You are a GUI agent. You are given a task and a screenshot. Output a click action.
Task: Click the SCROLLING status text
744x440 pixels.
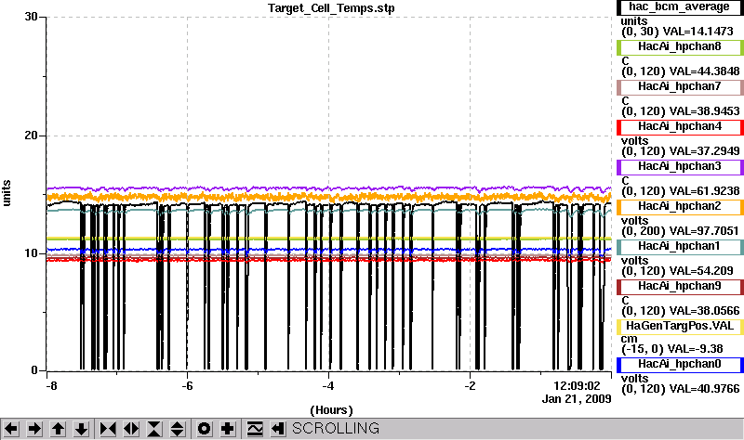pos(336,429)
